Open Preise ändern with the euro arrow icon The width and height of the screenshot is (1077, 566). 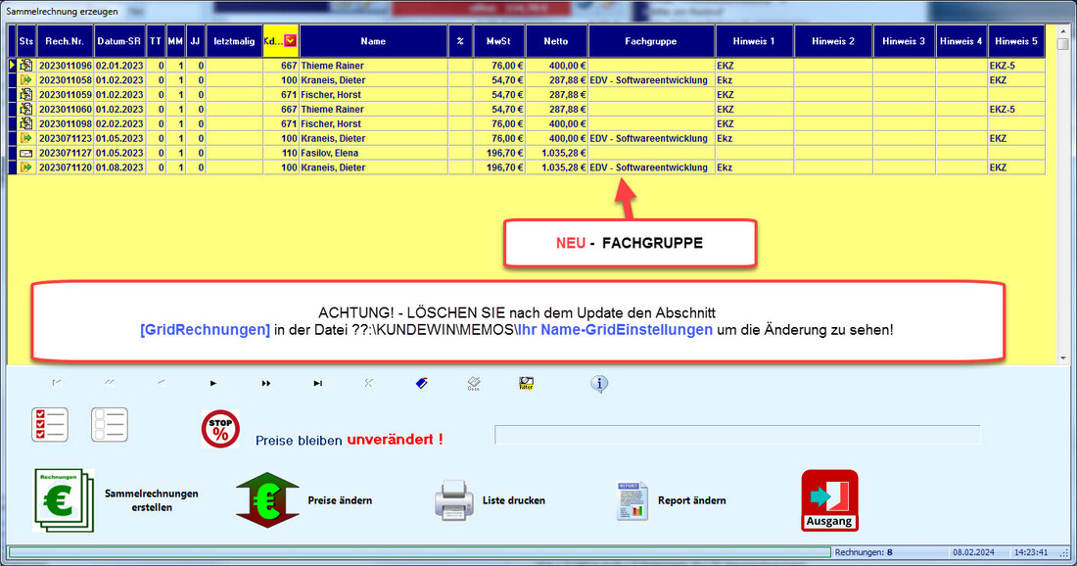[265, 499]
